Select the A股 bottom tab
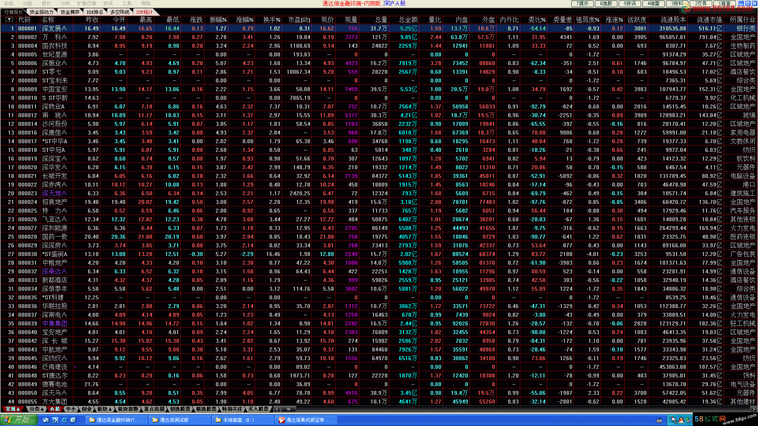 pos(55,409)
